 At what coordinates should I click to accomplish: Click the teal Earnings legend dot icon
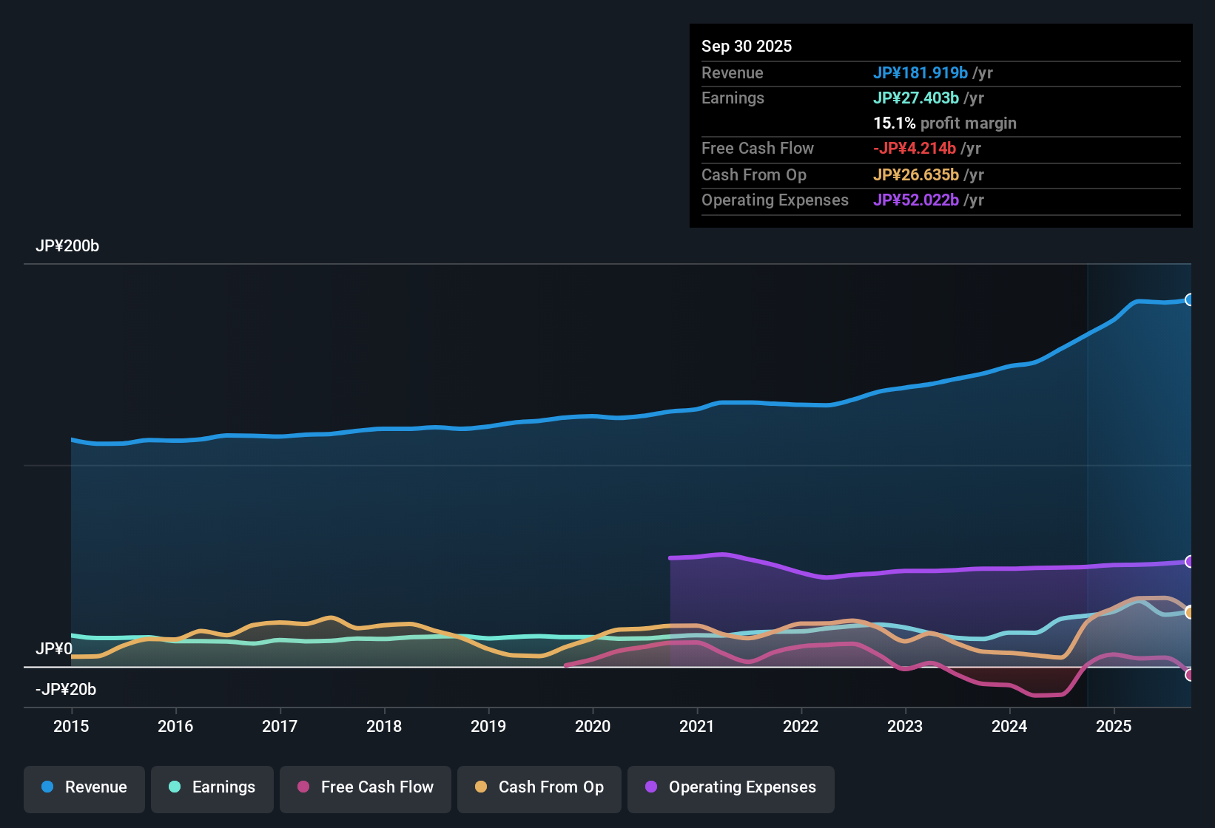(x=174, y=787)
